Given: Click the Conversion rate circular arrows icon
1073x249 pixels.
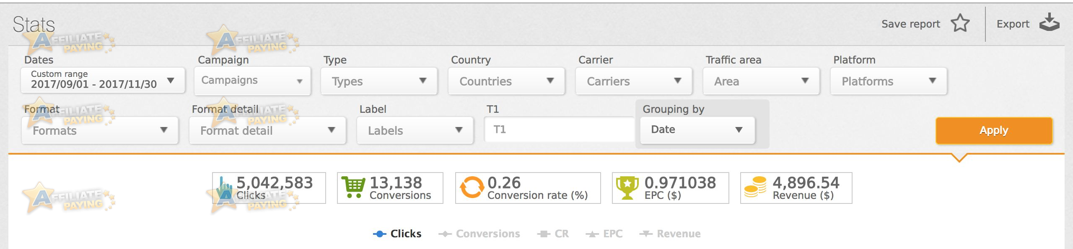Looking at the screenshot, I should click(x=472, y=187).
